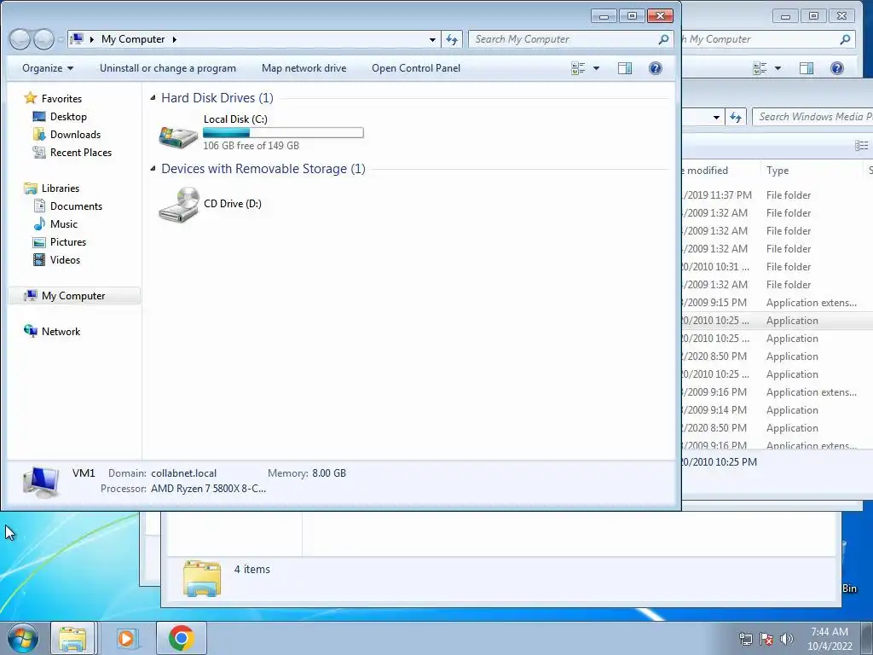Open view dropdown arrow in the back window
The width and height of the screenshot is (873, 655).
click(x=778, y=68)
